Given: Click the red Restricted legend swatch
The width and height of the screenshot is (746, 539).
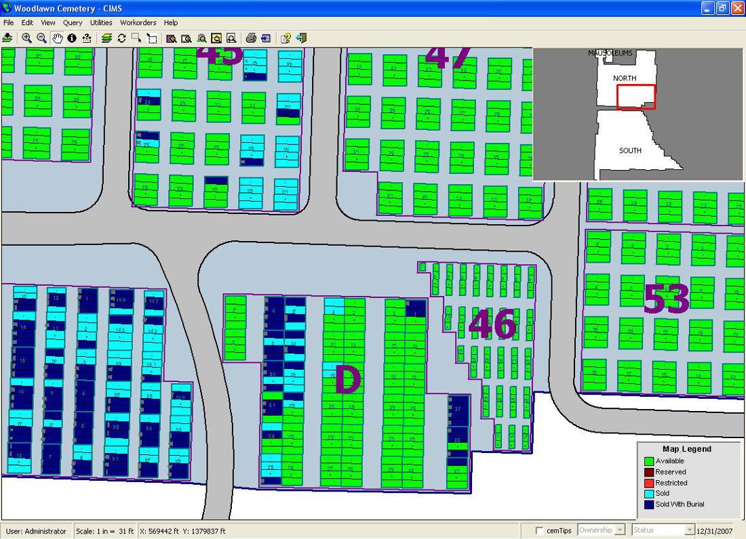Looking at the screenshot, I should click(x=648, y=483).
